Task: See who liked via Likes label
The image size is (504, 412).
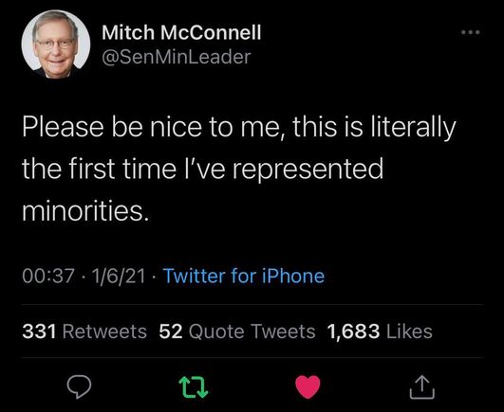Action: pyautogui.click(x=409, y=331)
